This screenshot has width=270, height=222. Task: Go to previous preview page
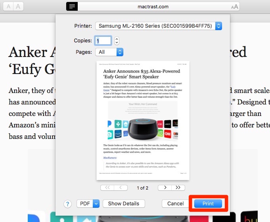(121, 188)
